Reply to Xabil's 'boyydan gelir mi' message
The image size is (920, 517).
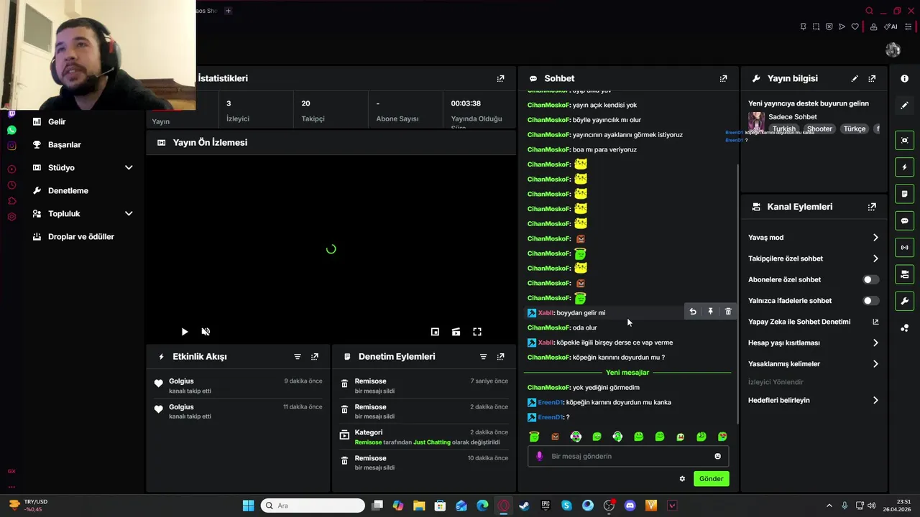coord(693,312)
